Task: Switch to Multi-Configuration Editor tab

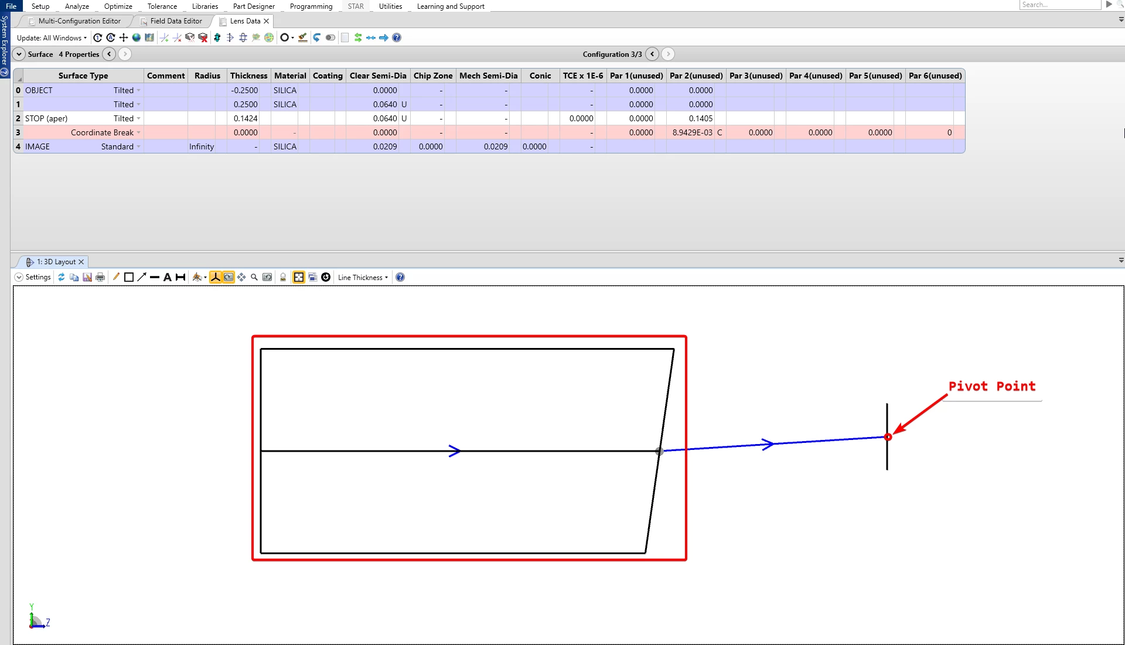Action: pos(79,21)
